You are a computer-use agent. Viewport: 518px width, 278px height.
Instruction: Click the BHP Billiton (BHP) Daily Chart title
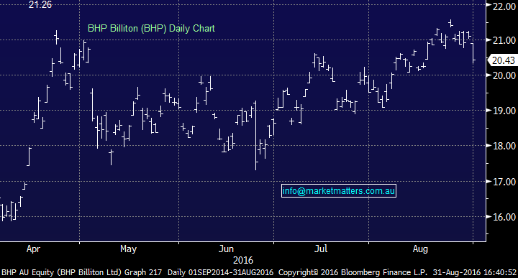pyautogui.click(x=151, y=28)
